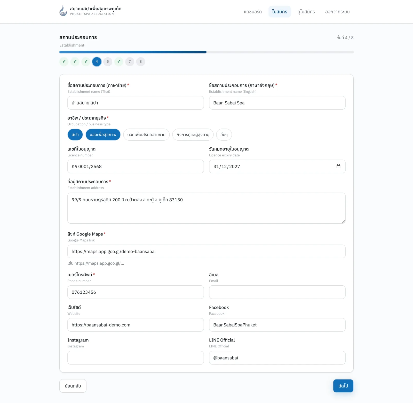Click the Google Maps link field
Screen dimensions: 413x403
tap(206, 252)
